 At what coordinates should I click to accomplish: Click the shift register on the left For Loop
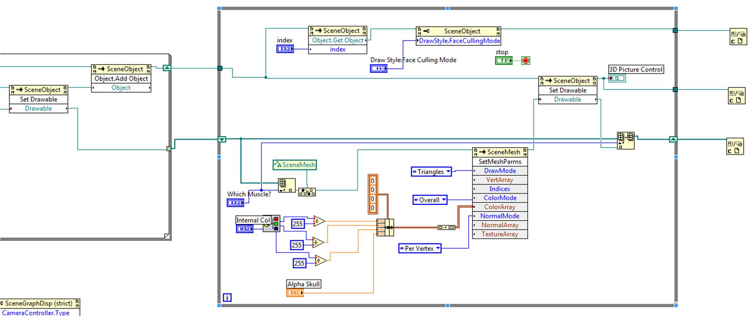(167, 68)
